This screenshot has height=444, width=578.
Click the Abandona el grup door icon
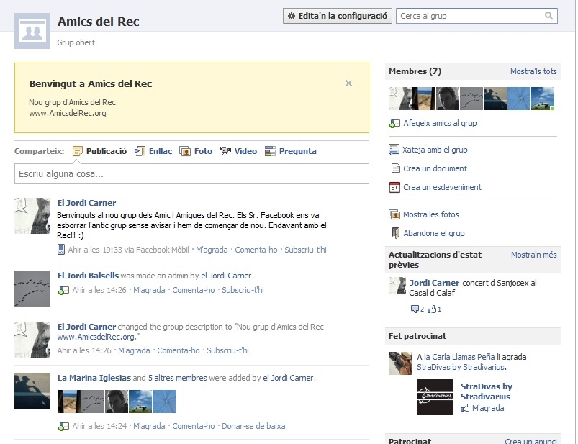coord(394,233)
